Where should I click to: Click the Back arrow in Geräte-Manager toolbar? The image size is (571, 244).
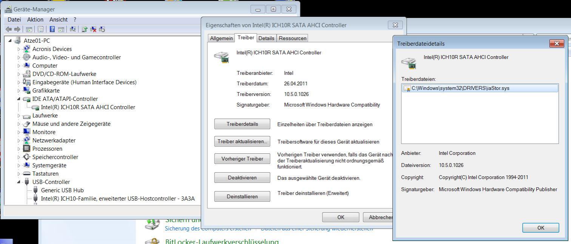[8, 29]
